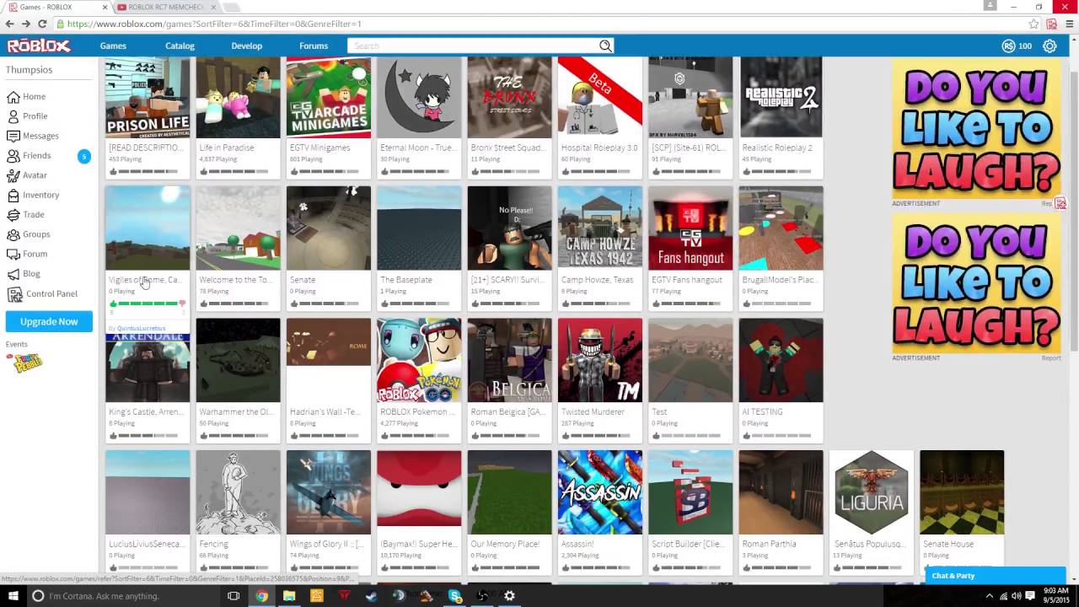1079x607 pixels.
Task: Open the Robux balance icon
Action: [x=1008, y=46]
